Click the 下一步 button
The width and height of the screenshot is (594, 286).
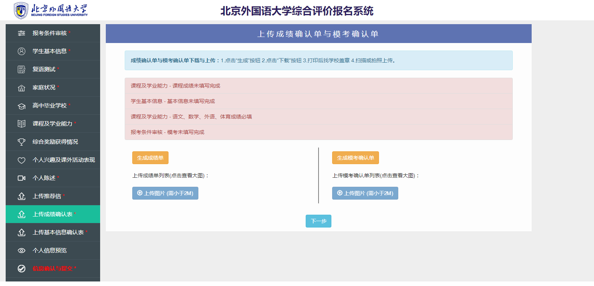coord(319,221)
